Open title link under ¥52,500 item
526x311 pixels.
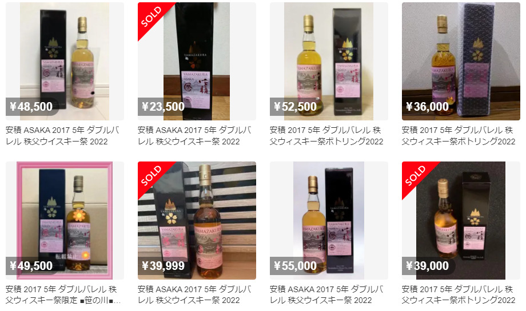click(x=326, y=136)
